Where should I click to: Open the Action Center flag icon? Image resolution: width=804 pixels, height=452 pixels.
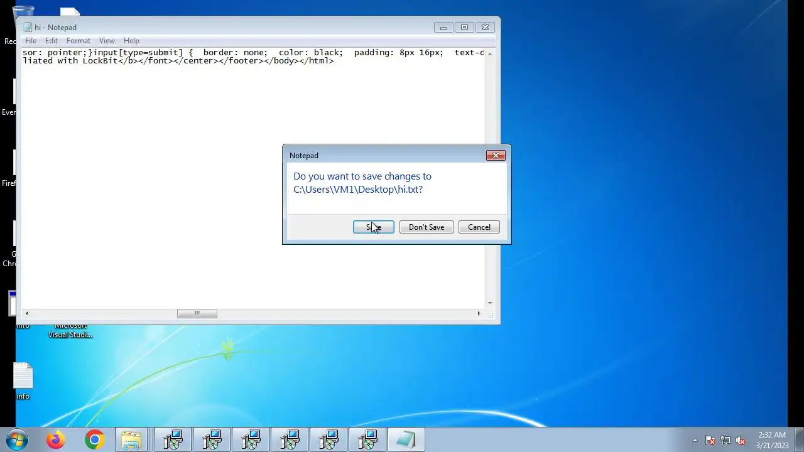[x=710, y=441]
